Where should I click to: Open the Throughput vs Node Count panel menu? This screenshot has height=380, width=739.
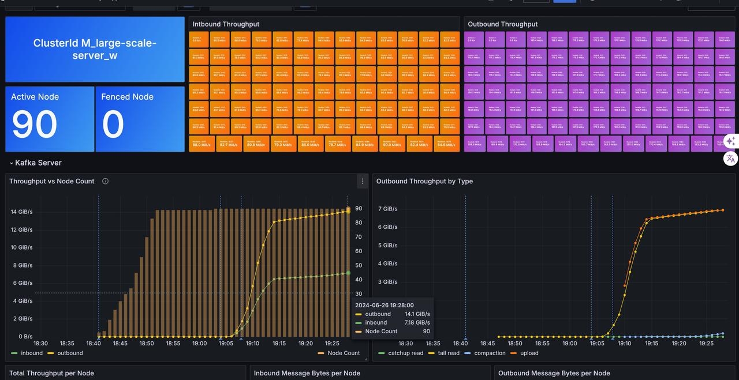(x=362, y=181)
